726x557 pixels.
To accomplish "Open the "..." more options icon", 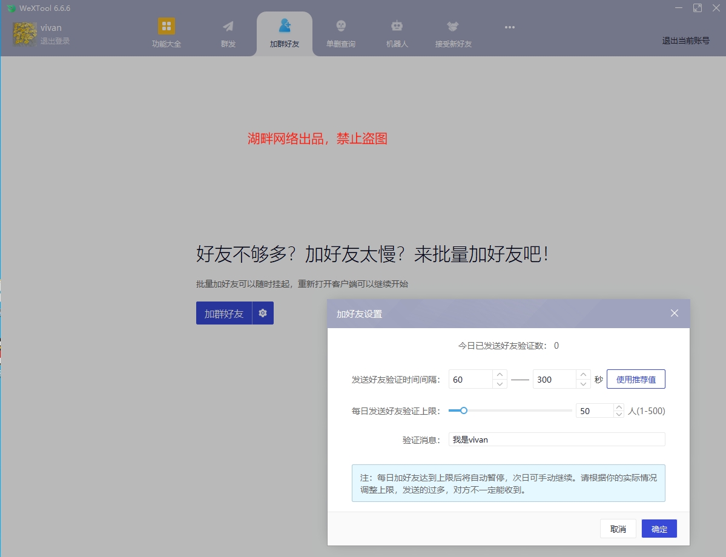I will coord(509,27).
